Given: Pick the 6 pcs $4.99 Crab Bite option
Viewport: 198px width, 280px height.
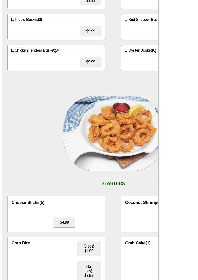Looking at the screenshot, I should pos(89,249).
